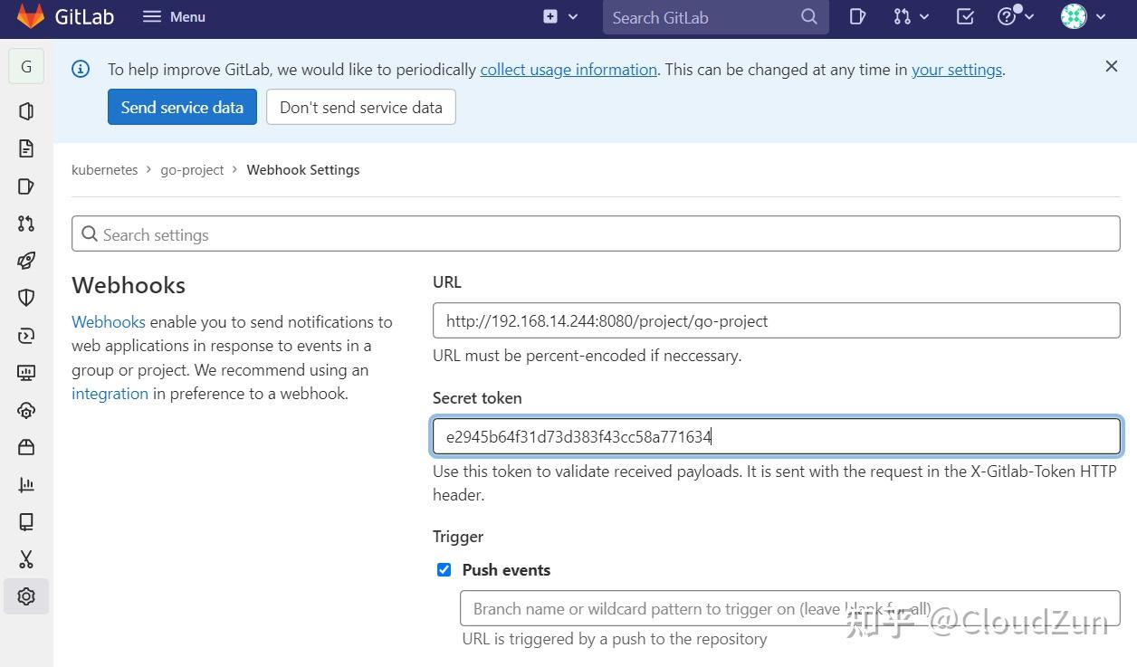The width and height of the screenshot is (1137, 667).
Task: Open Security & Compliance shield icon
Action: click(x=26, y=298)
